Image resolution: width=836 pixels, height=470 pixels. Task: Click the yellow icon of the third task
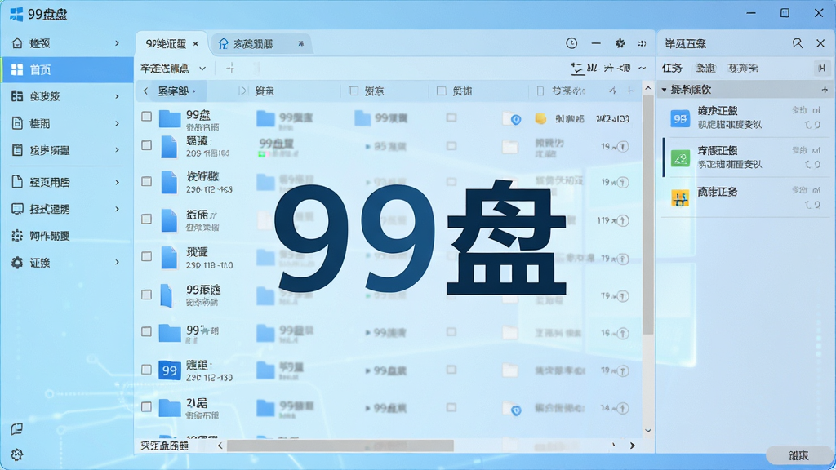click(x=680, y=198)
